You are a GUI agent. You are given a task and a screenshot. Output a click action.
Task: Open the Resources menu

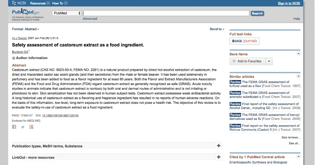click(x=40, y=3)
